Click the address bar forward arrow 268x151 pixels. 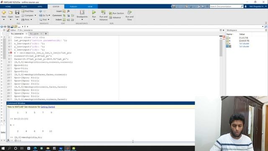coord(5,27)
